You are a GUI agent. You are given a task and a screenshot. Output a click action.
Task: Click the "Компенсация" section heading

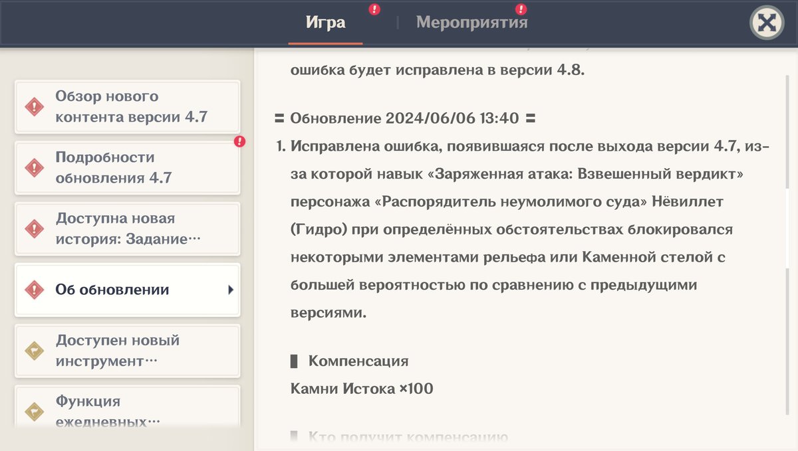click(x=358, y=361)
